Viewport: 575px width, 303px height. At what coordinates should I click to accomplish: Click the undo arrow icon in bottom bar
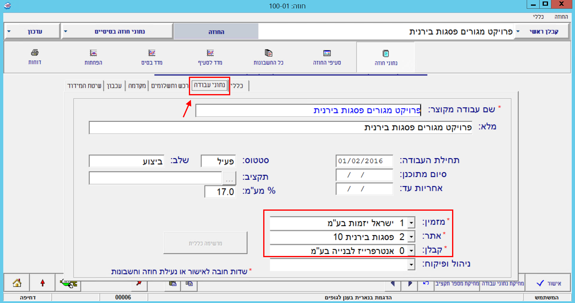(426, 283)
